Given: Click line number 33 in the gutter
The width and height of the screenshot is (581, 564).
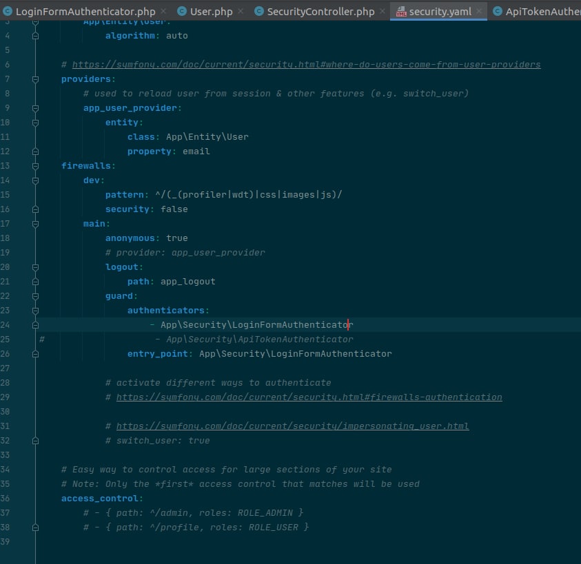Looking at the screenshot, I should (6, 455).
